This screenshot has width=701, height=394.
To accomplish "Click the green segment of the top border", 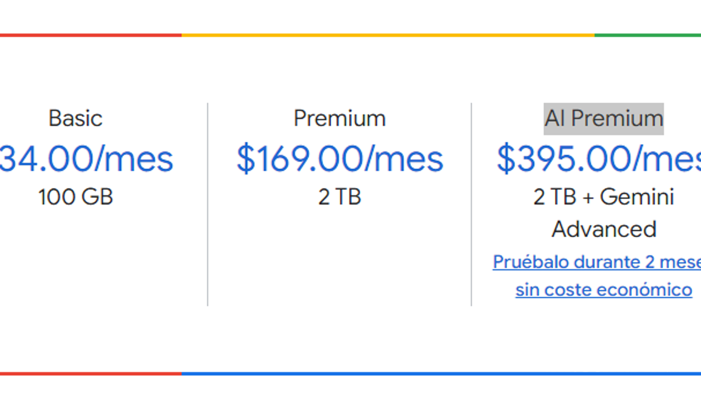I will pos(647,35).
